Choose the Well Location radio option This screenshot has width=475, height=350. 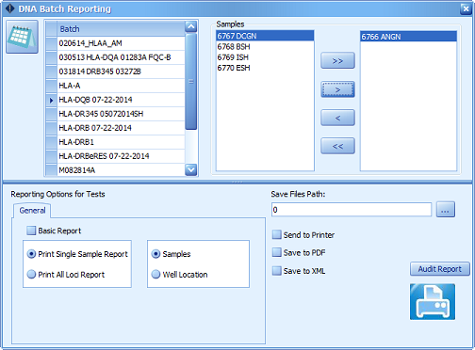tap(156, 275)
